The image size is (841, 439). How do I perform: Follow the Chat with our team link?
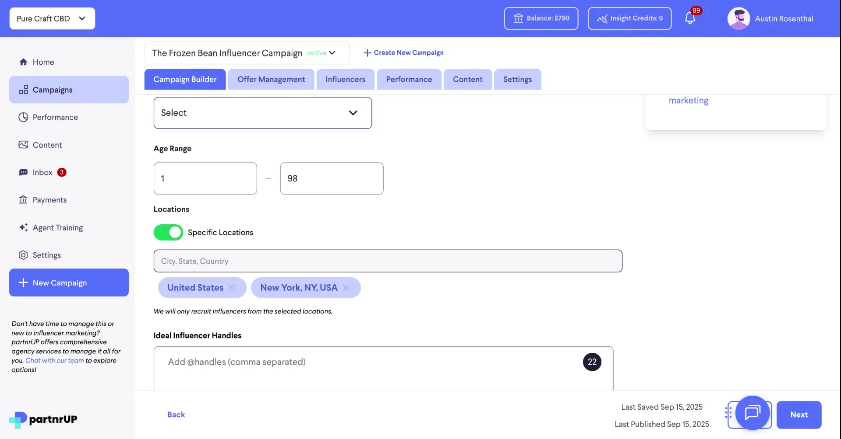coord(54,360)
